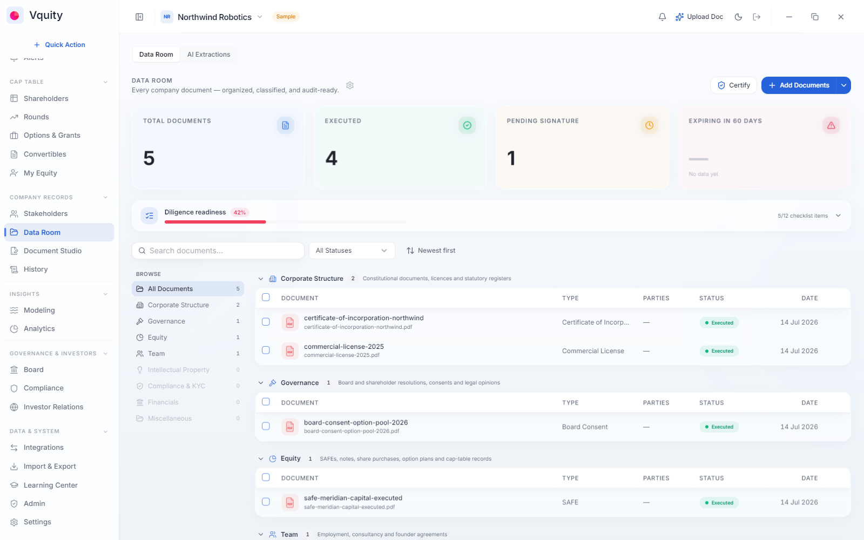Select all Governance documents checkbox
The width and height of the screenshot is (864, 540).
click(x=266, y=402)
